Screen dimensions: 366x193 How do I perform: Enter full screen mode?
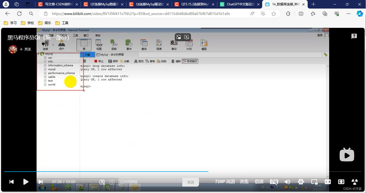pos(355,182)
